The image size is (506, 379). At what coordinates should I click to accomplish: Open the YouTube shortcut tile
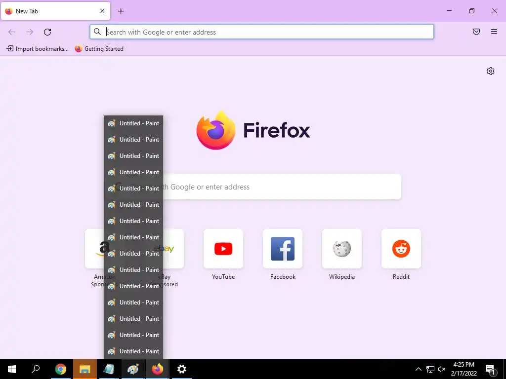(x=223, y=249)
